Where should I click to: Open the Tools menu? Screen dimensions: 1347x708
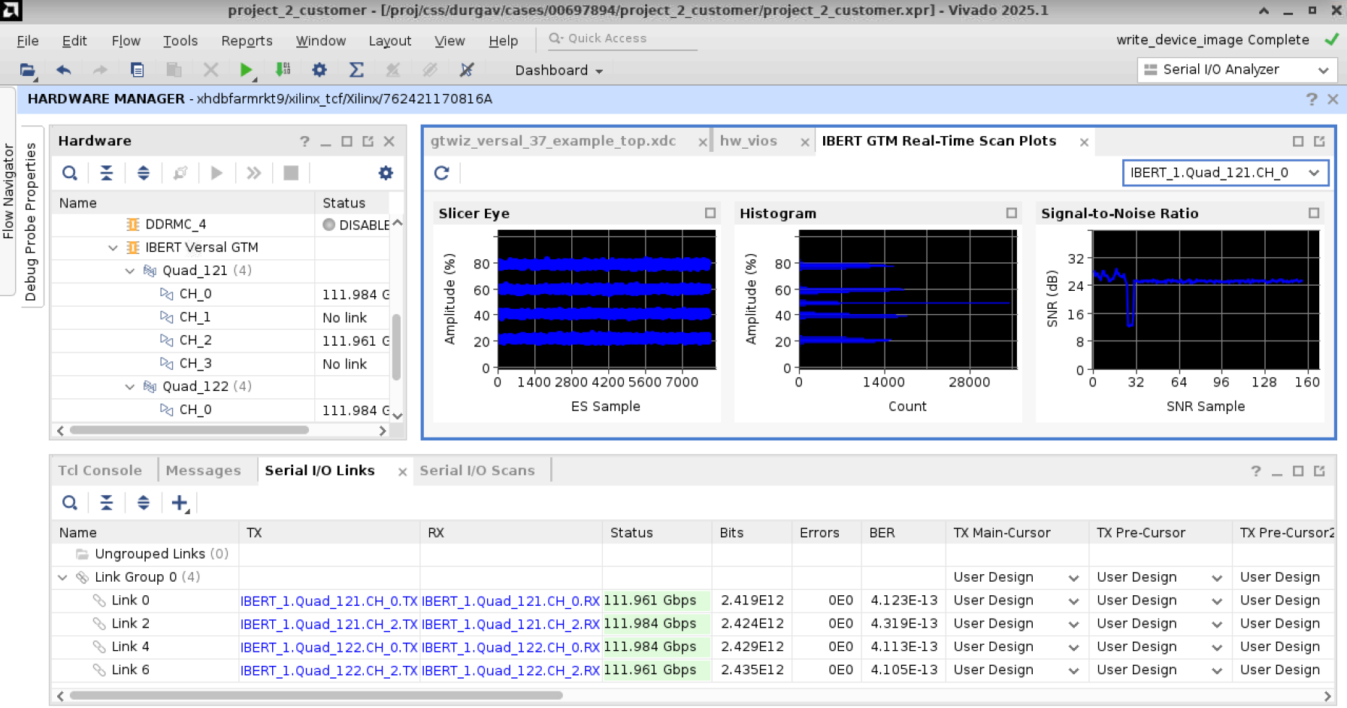tap(180, 41)
